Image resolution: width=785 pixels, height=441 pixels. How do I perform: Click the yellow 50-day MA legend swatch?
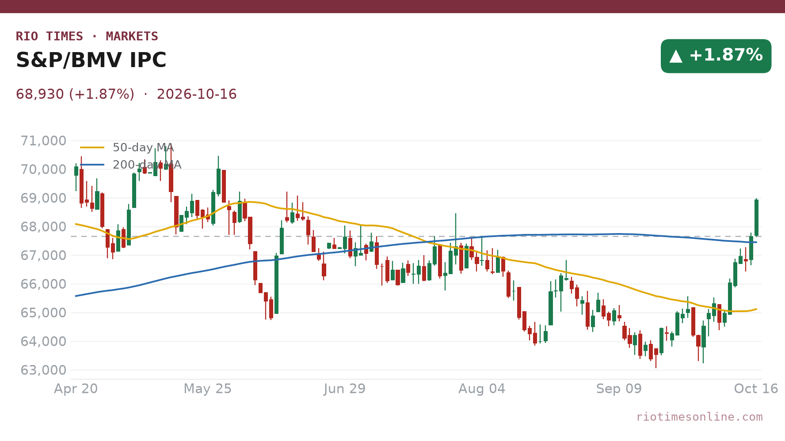click(92, 147)
